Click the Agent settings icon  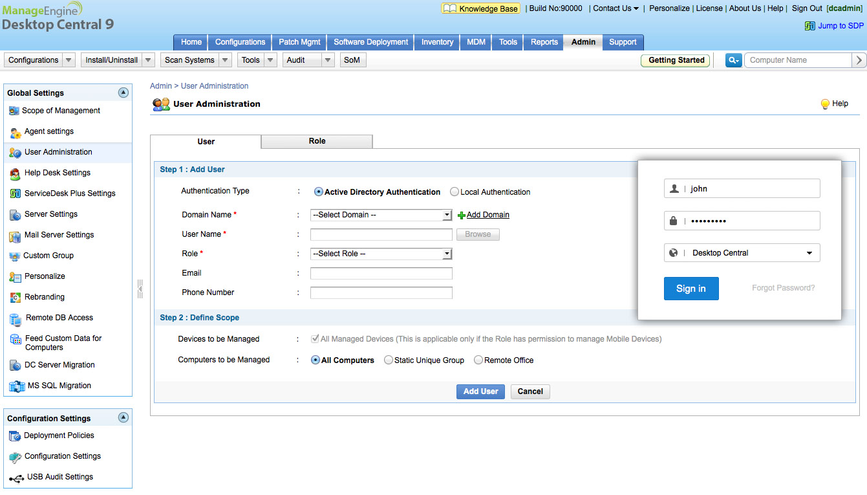click(x=16, y=132)
